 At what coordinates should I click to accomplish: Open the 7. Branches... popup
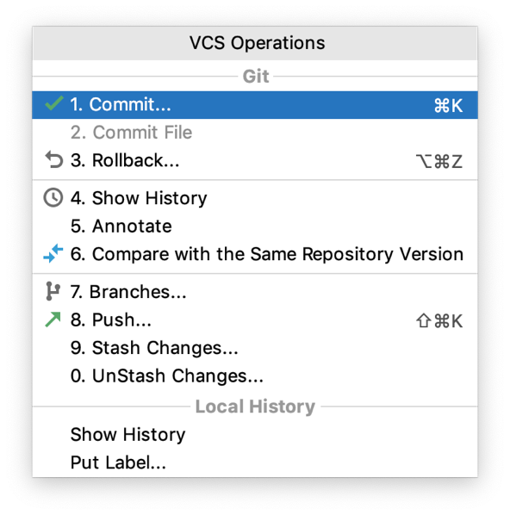click(x=255, y=292)
